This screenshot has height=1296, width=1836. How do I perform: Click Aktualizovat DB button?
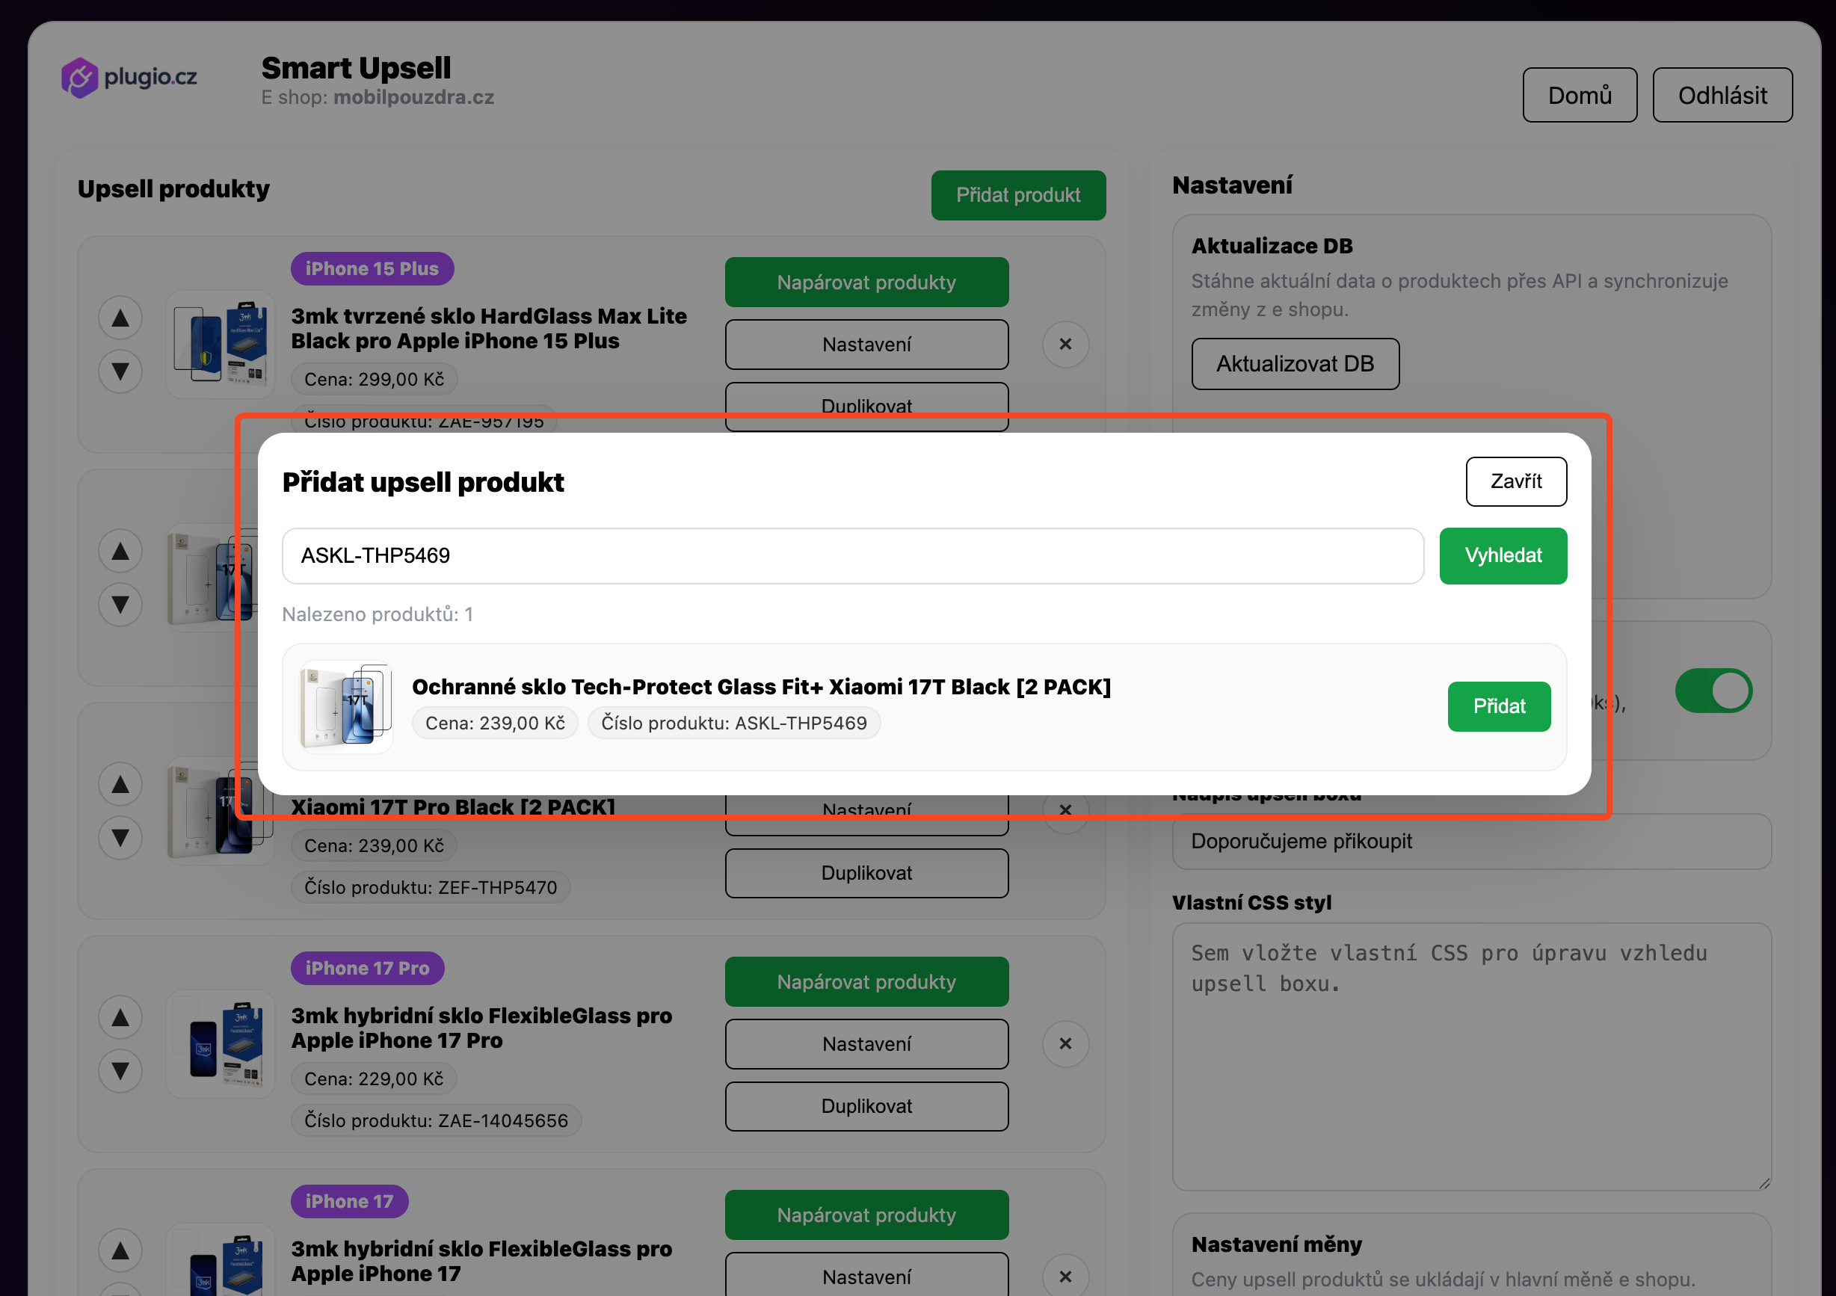(x=1295, y=364)
